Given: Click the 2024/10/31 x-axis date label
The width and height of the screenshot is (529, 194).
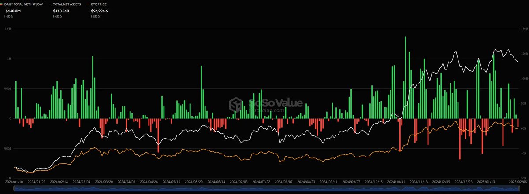Looking at the screenshot, I should [x=397, y=181].
